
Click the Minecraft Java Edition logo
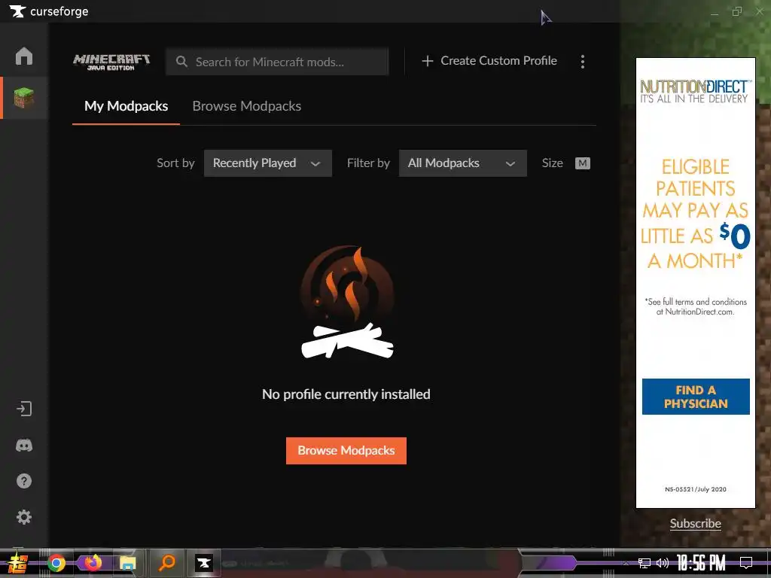click(111, 62)
